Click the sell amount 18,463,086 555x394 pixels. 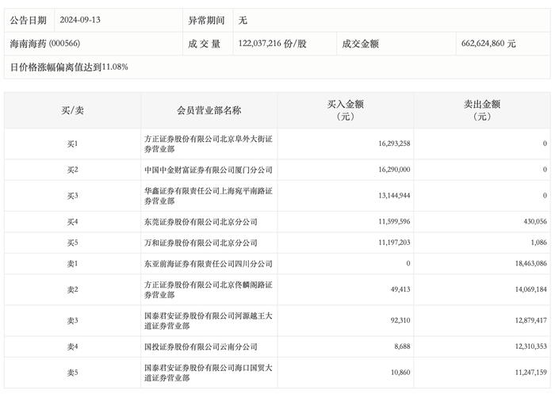click(530, 263)
